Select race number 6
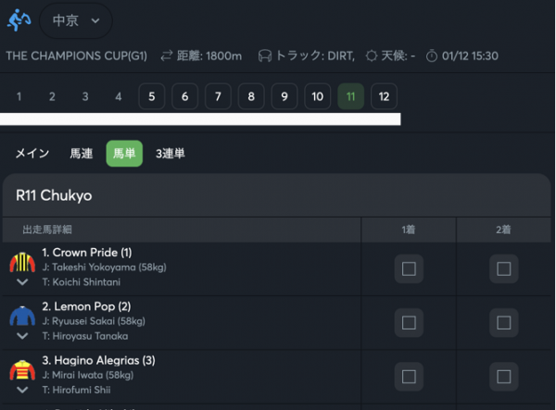 184,96
